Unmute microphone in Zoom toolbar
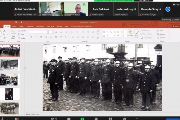The width and height of the screenshot is (180, 120). pos(2,119)
